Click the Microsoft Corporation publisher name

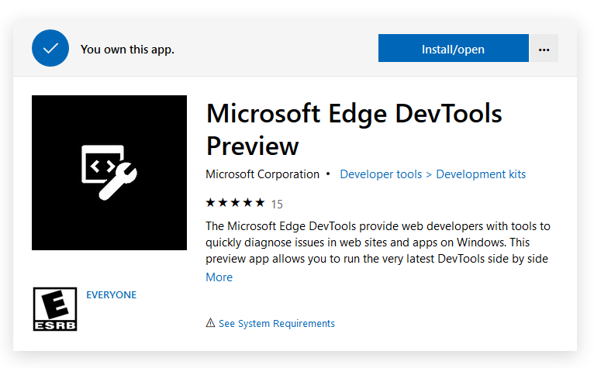(263, 174)
